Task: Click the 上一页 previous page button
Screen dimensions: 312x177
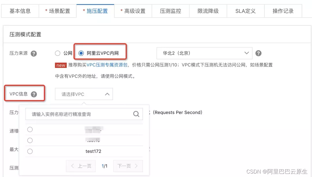Action: click(x=81, y=166)
